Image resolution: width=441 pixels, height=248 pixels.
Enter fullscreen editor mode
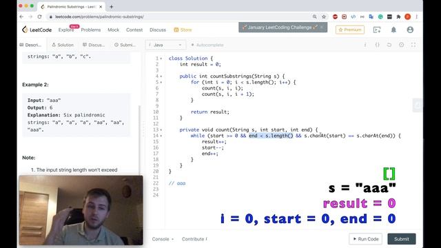click(x=413, y=45)
